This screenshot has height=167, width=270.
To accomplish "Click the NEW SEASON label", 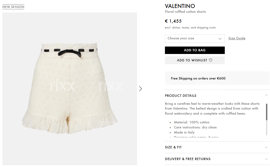I will click(13, 7).
